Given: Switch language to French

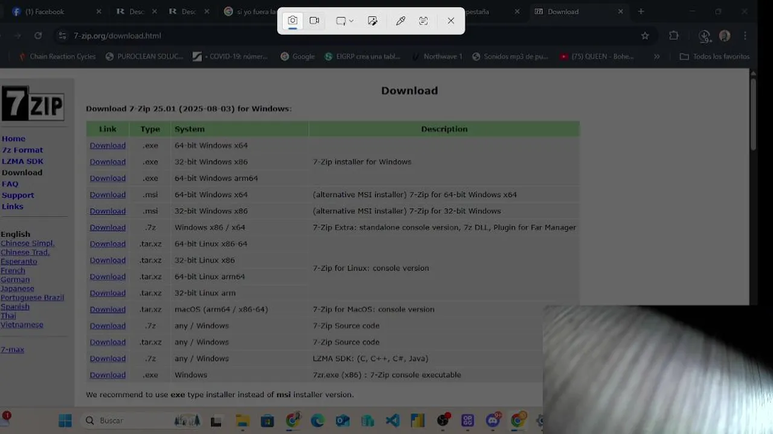Looking at the screenshot, I should coord(13,271).
